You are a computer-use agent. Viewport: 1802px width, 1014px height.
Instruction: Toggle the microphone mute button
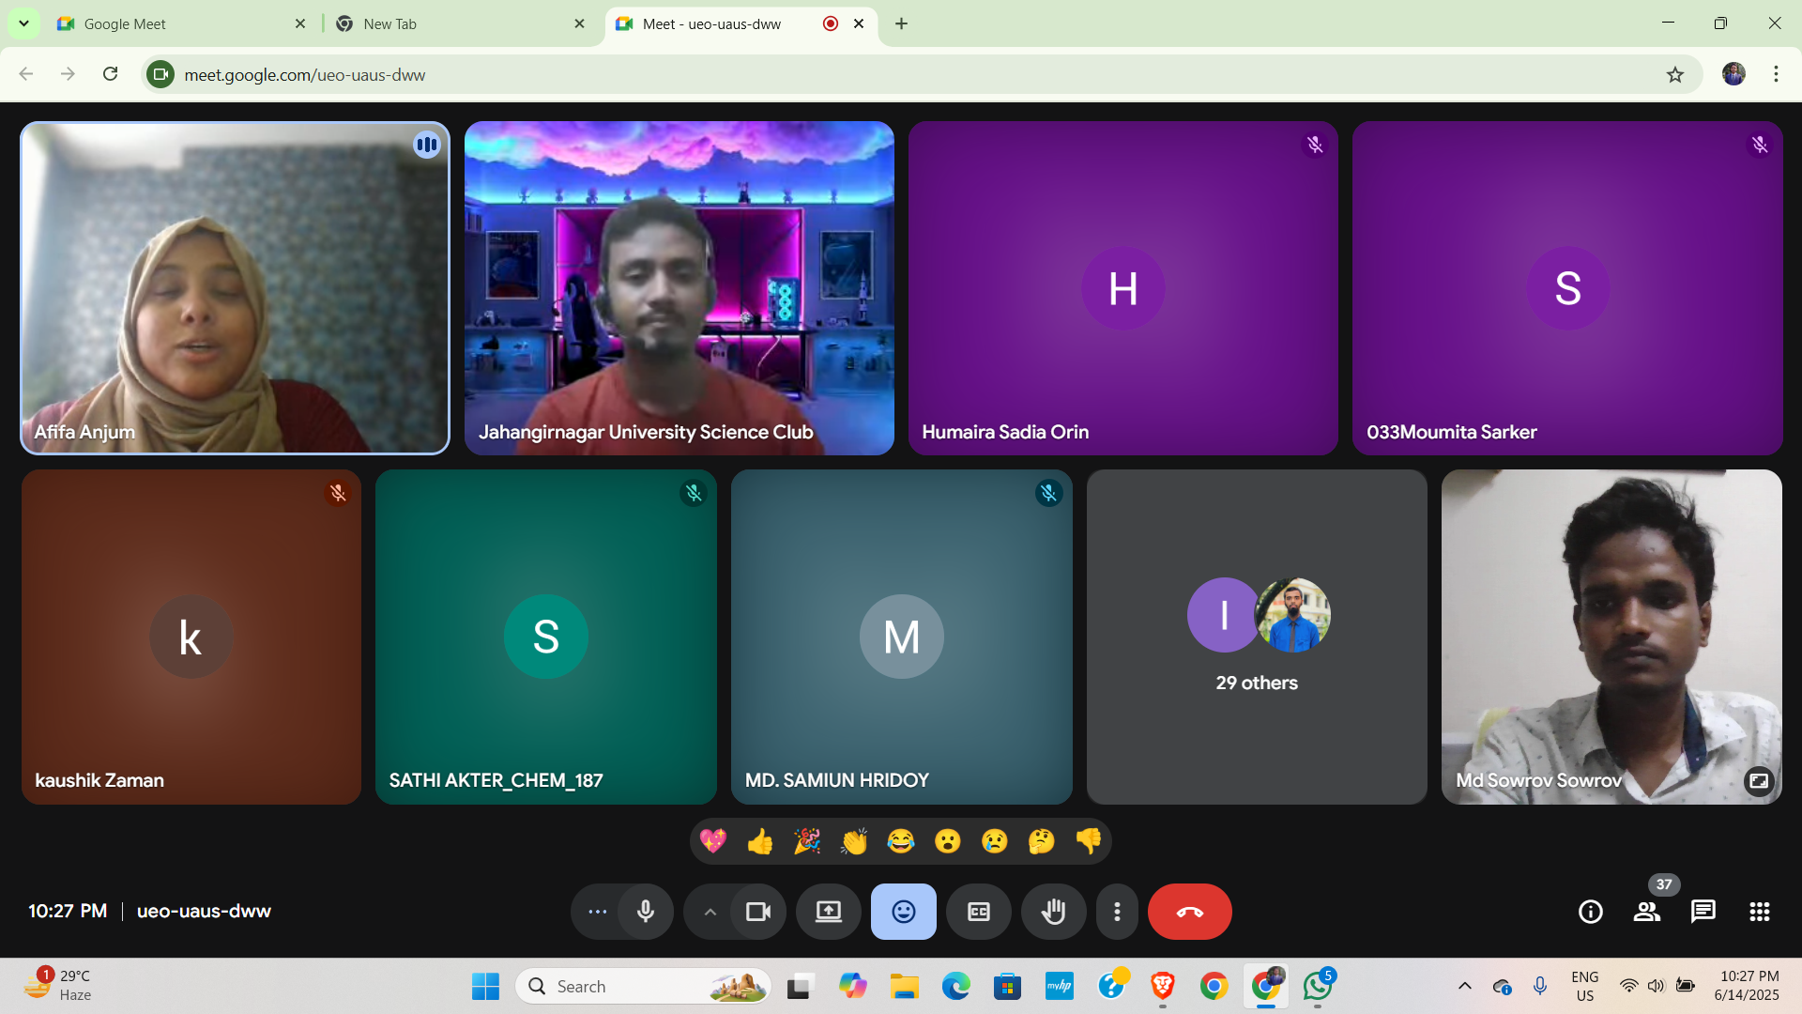tap(646, 912)
